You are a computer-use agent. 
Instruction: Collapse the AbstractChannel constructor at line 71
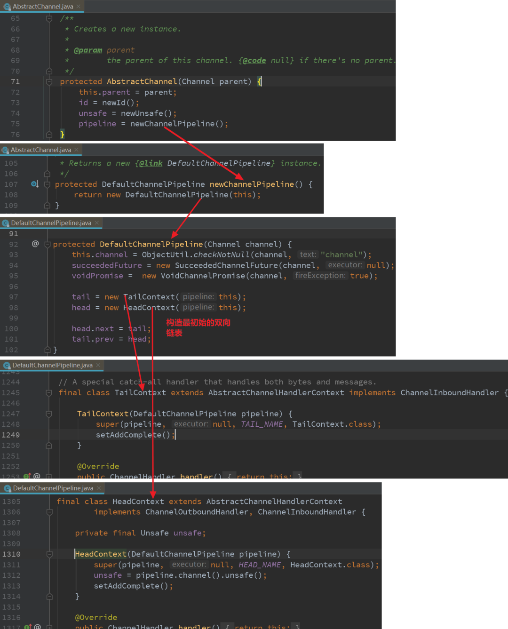coord(49,81)
